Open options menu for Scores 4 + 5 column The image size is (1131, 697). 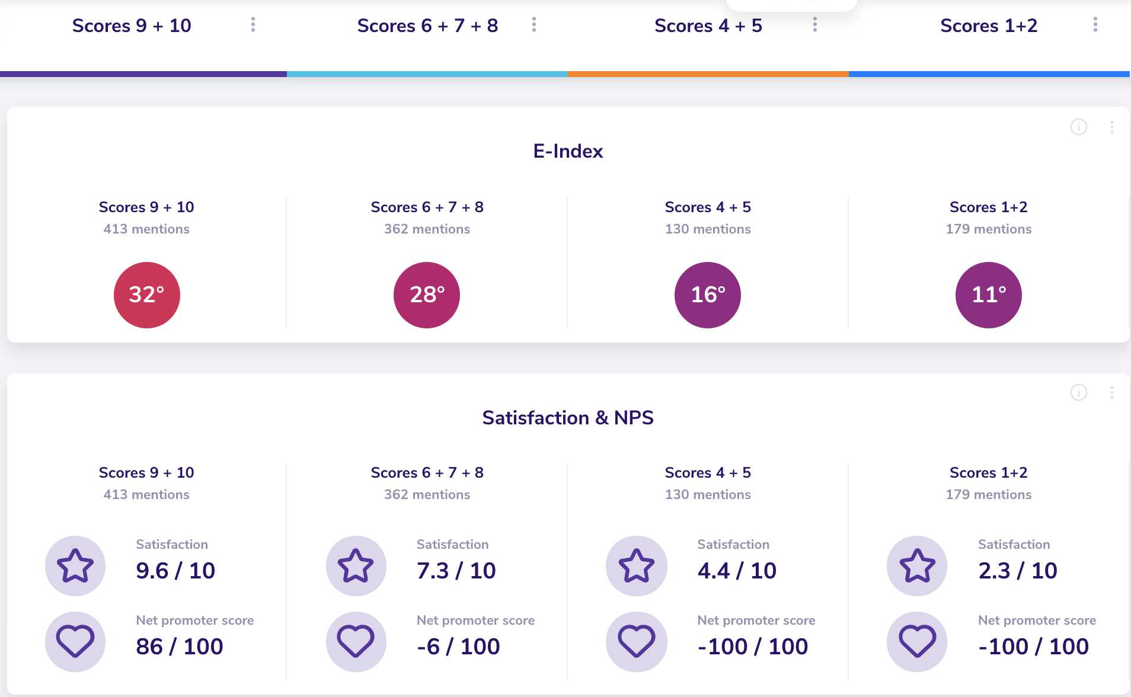pos(815,24)
